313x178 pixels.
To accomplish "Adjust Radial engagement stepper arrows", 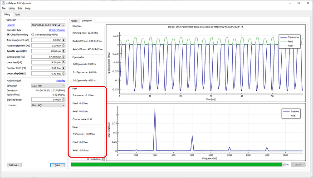I will pyautogui.click(x=64, y=46).
